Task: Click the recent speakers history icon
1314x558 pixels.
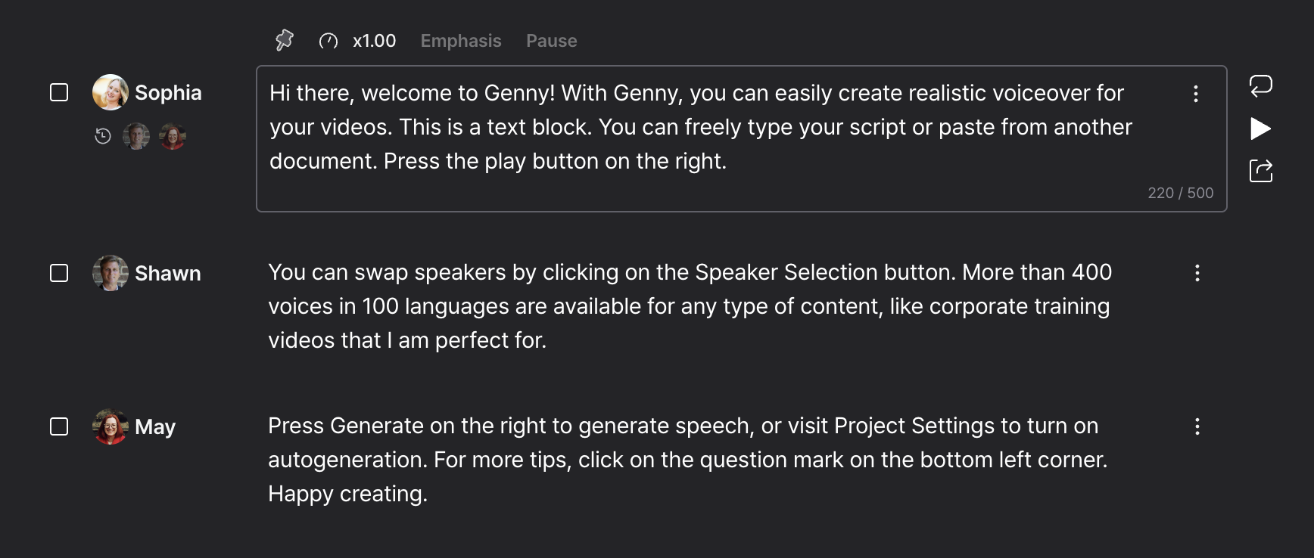Action: click(103, 136)
